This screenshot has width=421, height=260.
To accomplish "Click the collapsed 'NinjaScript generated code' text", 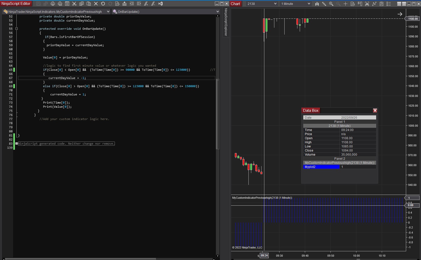I will click(66, 144).
